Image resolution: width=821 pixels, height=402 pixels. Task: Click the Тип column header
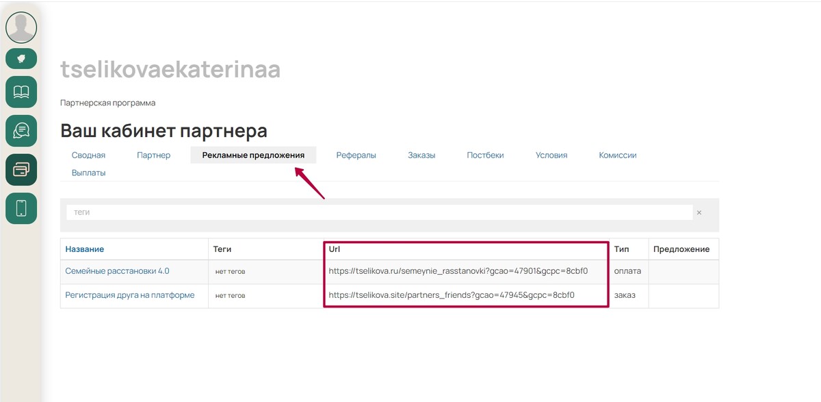click(x=621, y=249)
